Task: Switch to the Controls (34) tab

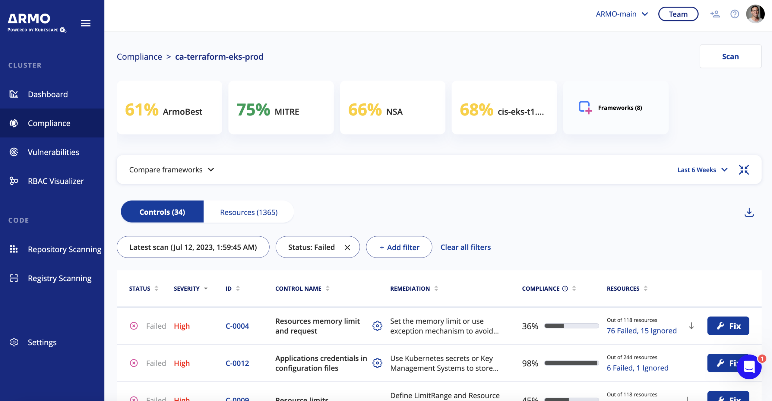Action: [162, 212]
